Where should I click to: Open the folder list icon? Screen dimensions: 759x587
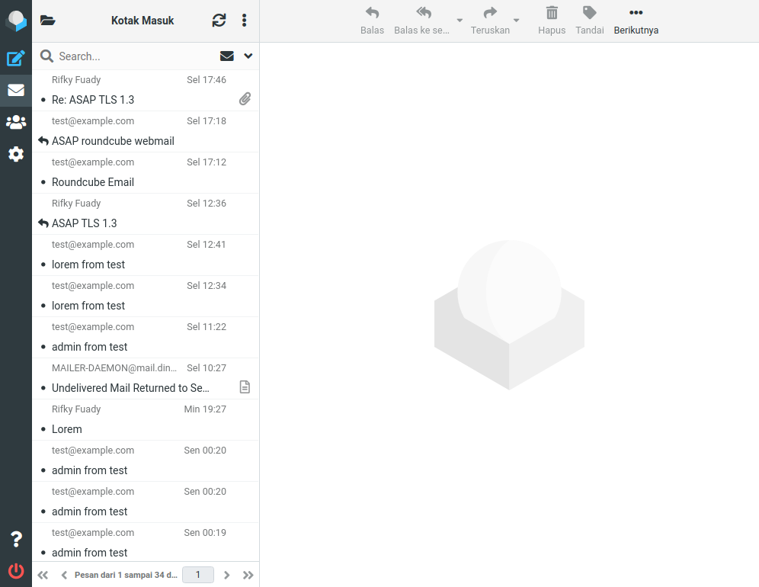point(47,21)
